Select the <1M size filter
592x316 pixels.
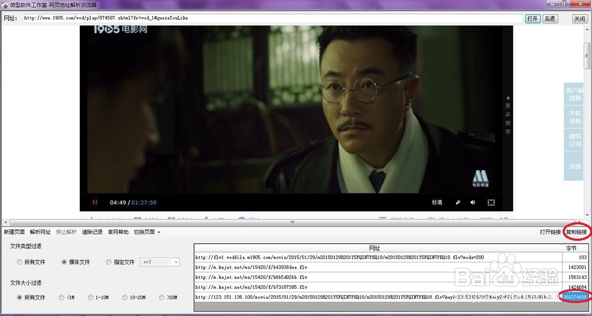pos(67,298)
